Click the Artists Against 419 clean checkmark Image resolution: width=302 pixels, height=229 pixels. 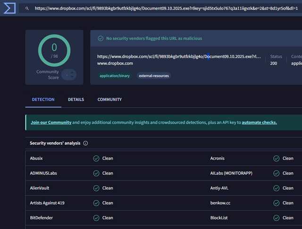[x=96, y=203]
